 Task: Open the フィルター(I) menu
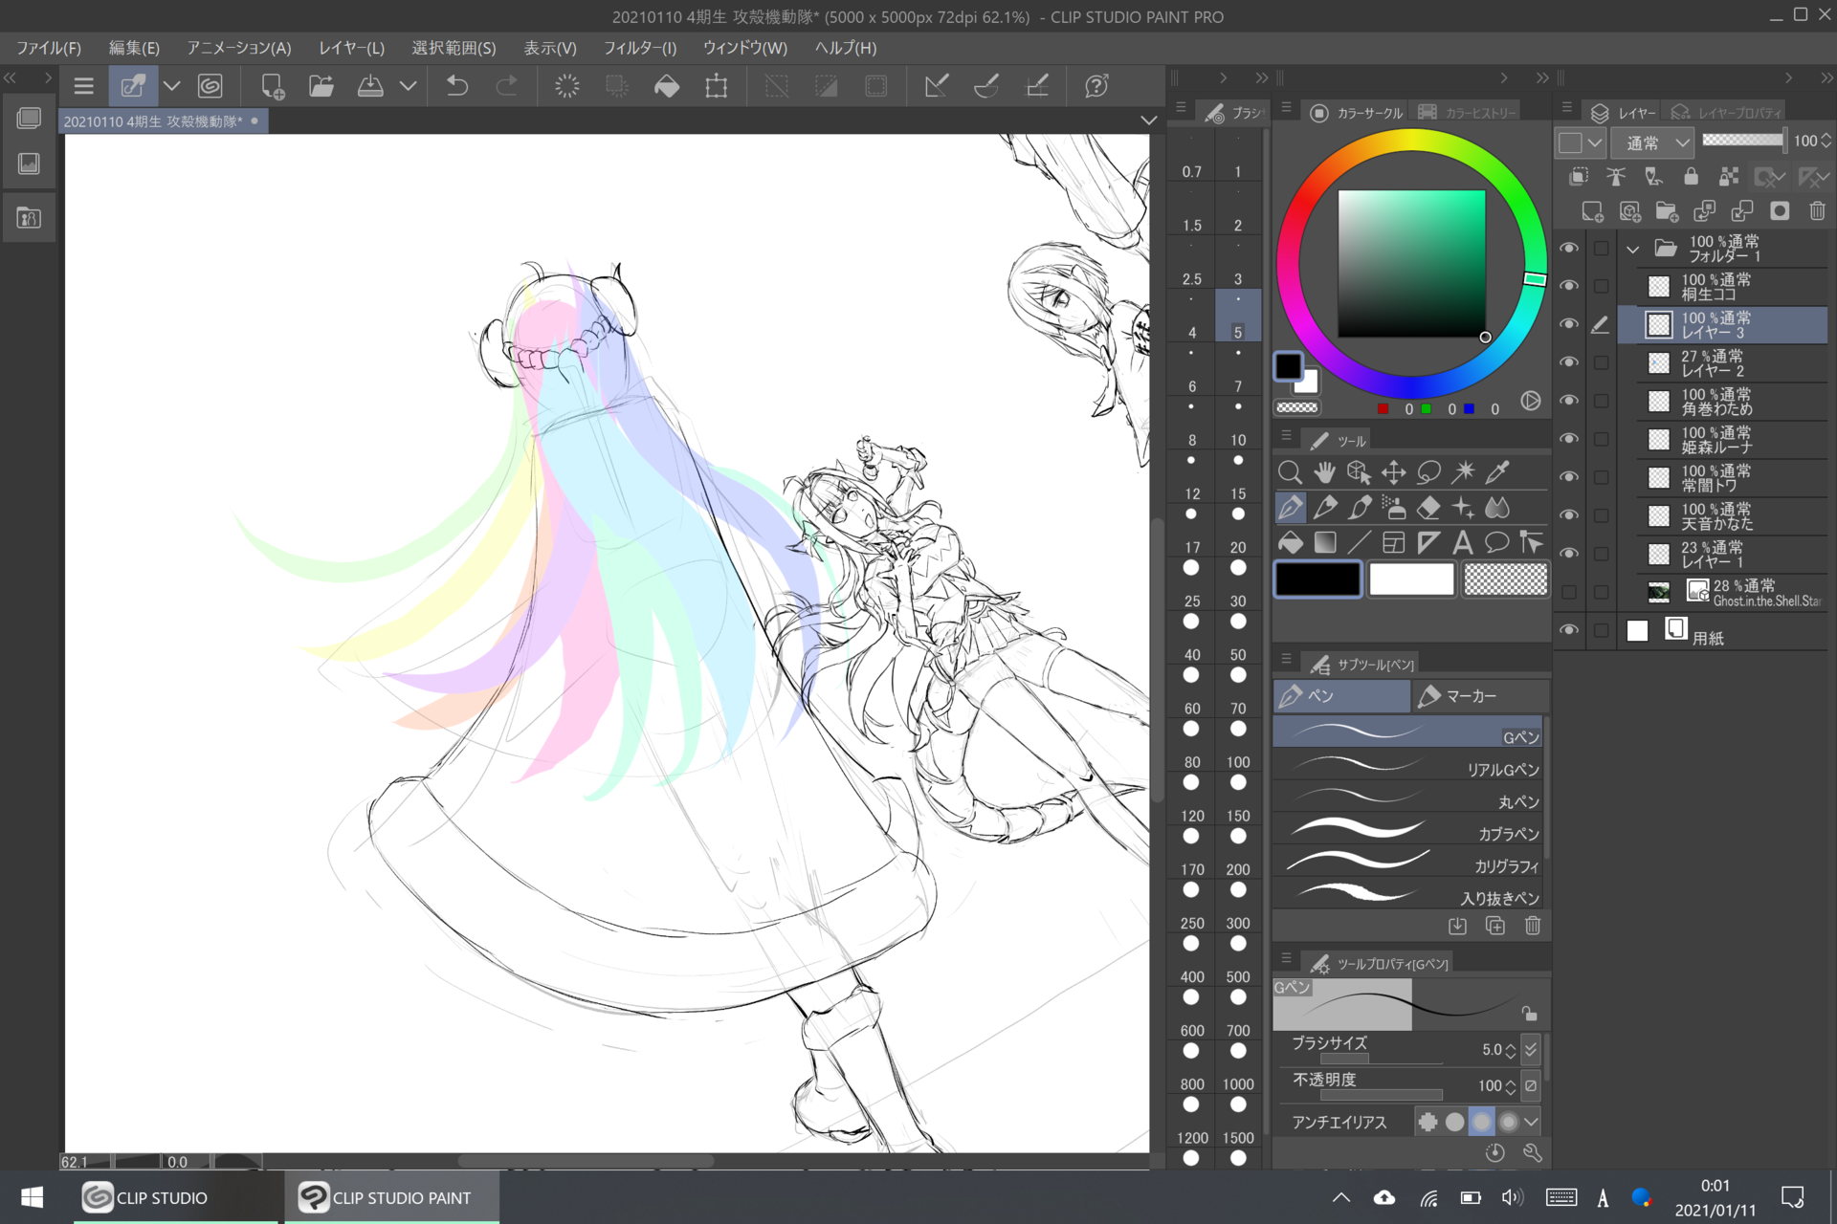(x=639, y=48)
